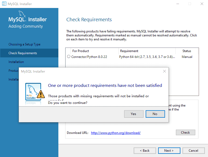
Task: Click the Python 64-bit requirement cell
Action: (147, 57)
